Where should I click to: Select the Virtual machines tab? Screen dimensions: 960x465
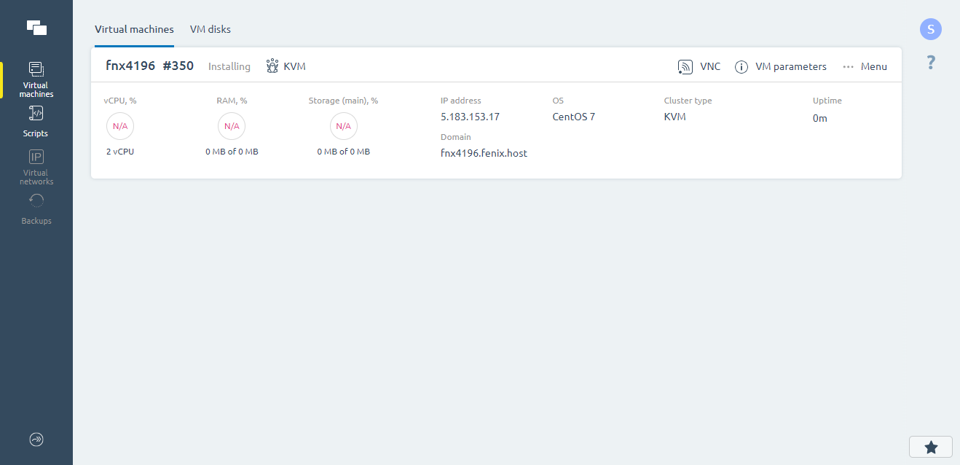coord(134,30)
